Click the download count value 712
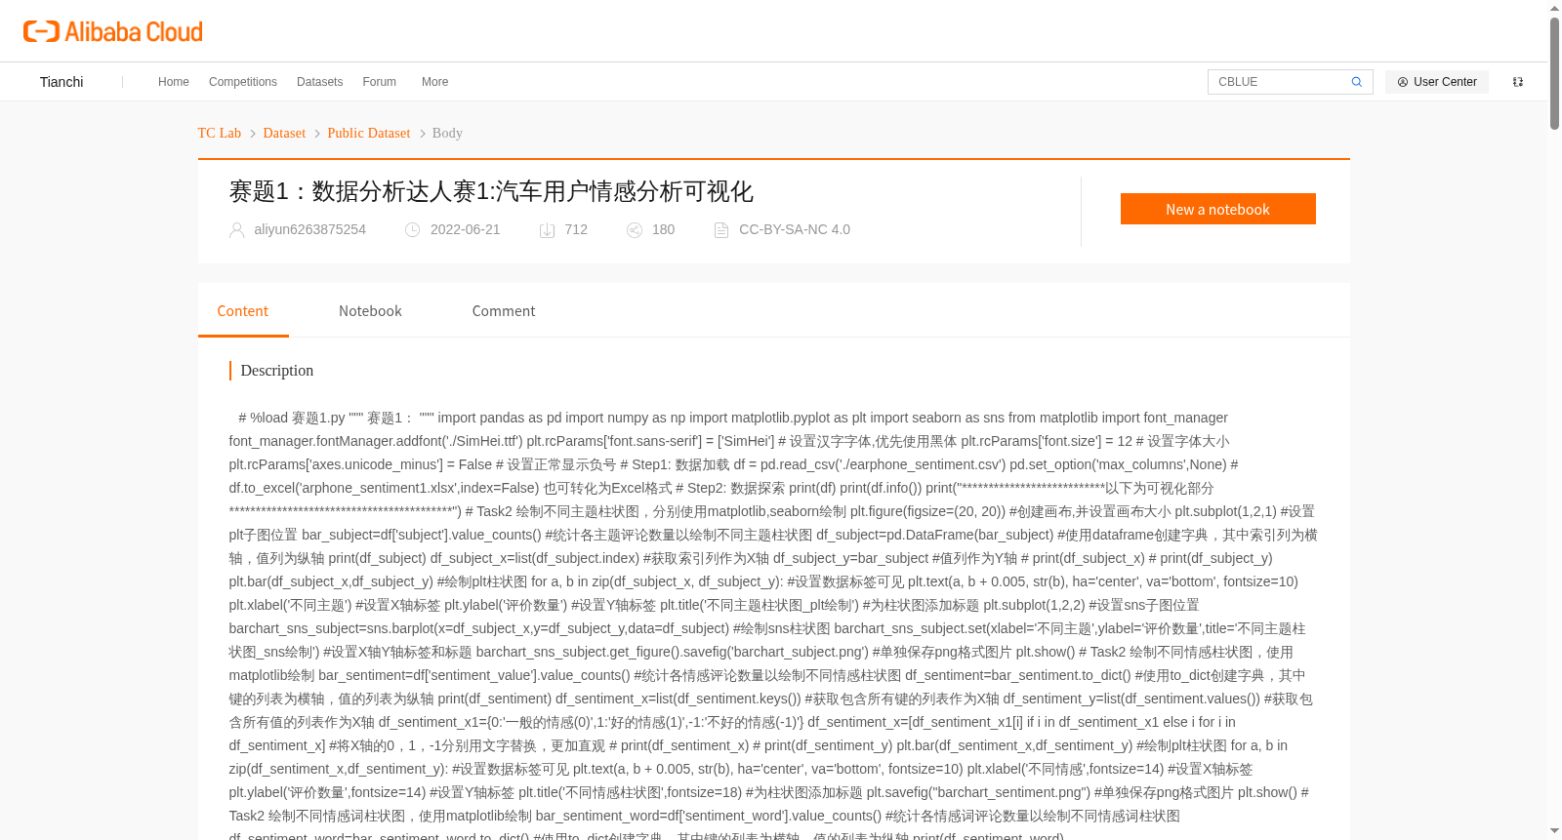The width and height of the screenshot is (1562, 840). point(576,229)
